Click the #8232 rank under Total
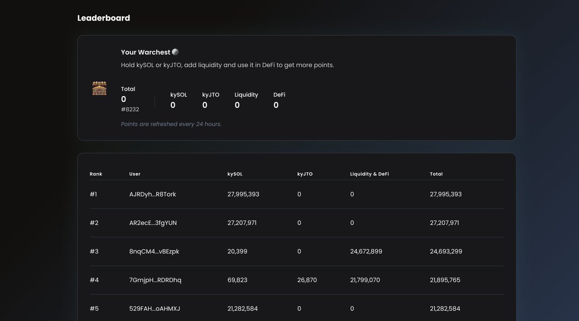The width and height of the screenshot is (579, 321). point(130,110)
